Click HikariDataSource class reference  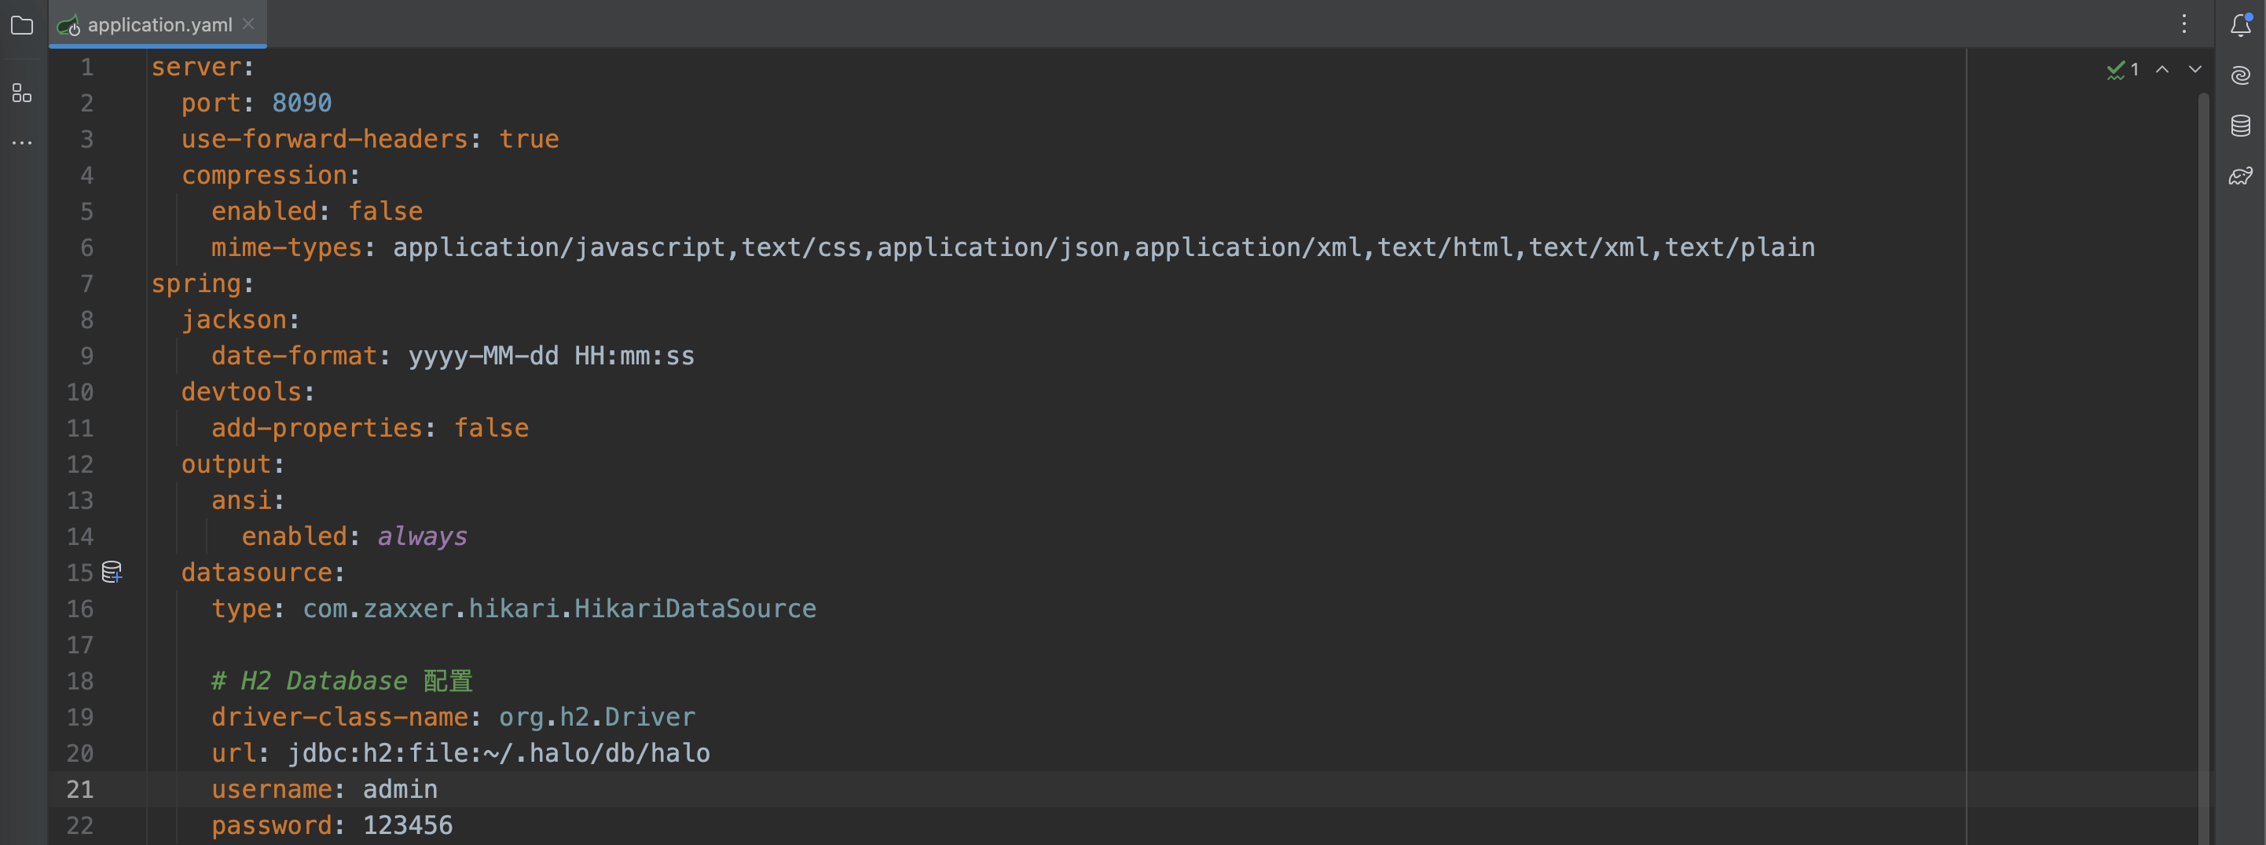[695, 609]
